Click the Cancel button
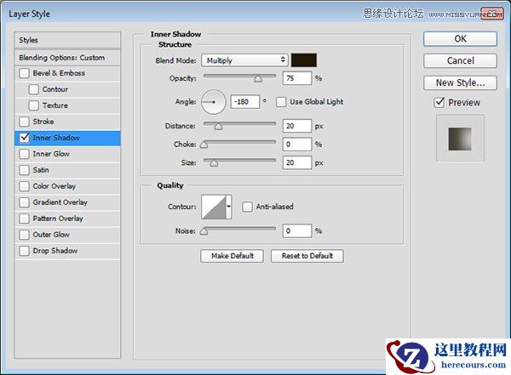Viewport: 511px width, 375px height. (460, 60)
